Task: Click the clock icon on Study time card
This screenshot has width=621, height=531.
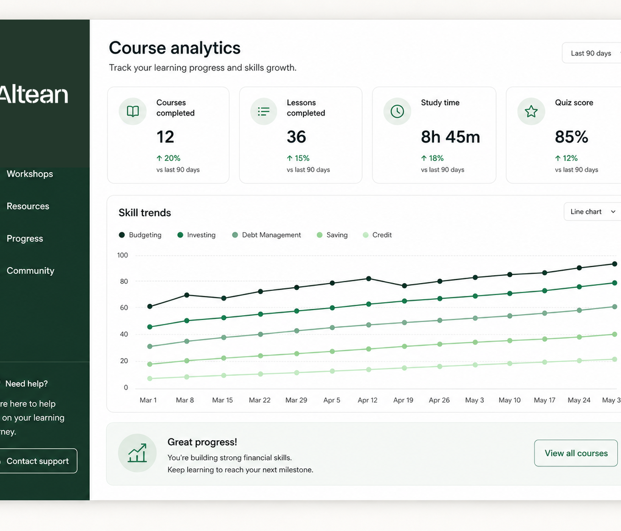Action: click(397, 111)
